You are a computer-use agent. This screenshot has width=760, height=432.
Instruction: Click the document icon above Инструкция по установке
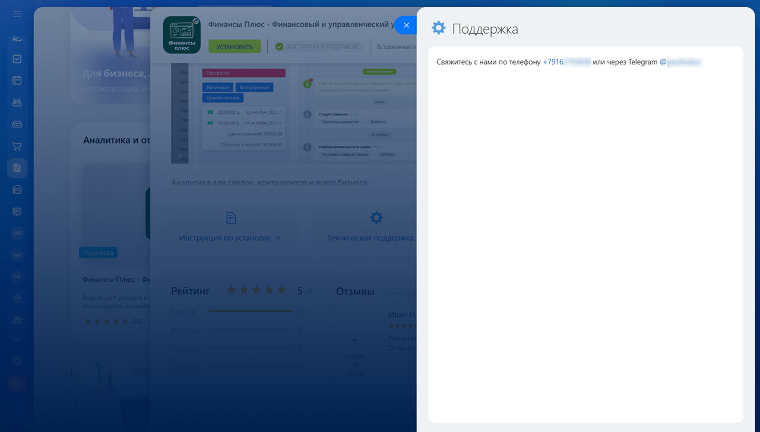231,218
